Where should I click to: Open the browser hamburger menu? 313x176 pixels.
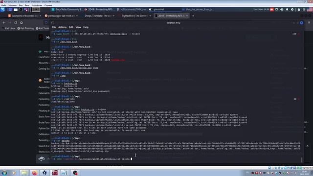pos(309,22)
